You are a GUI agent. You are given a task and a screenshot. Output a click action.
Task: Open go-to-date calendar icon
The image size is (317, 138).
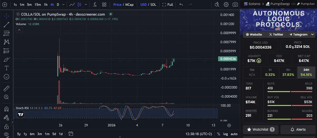click(x=71, y=134)
